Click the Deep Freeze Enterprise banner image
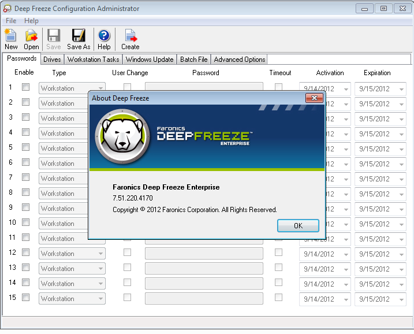The image size is (414, 334). tap(207, 138)
